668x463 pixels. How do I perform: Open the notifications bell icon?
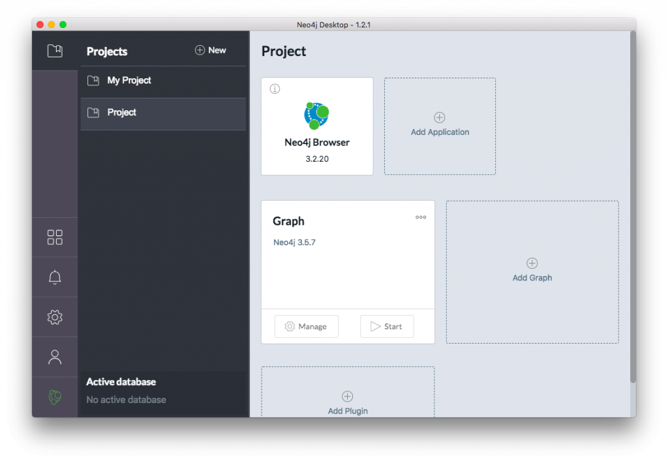[x=55, y=277]
